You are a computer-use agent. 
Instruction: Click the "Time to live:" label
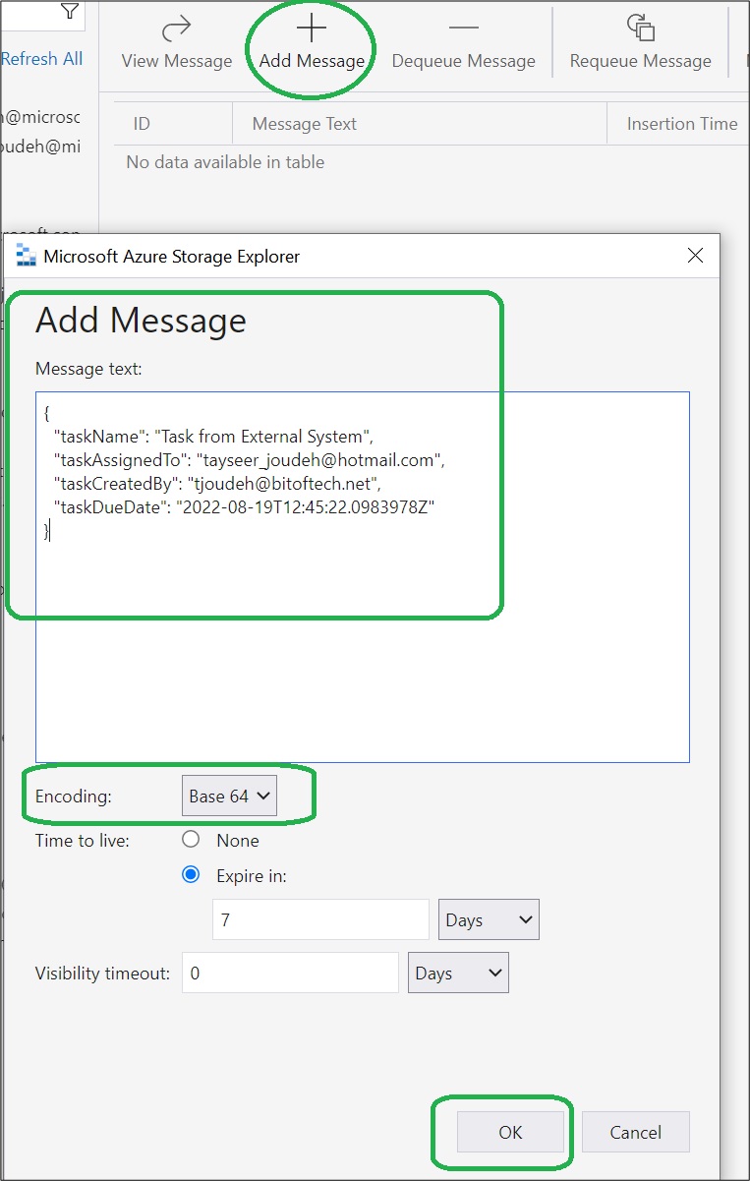point(82,840)
